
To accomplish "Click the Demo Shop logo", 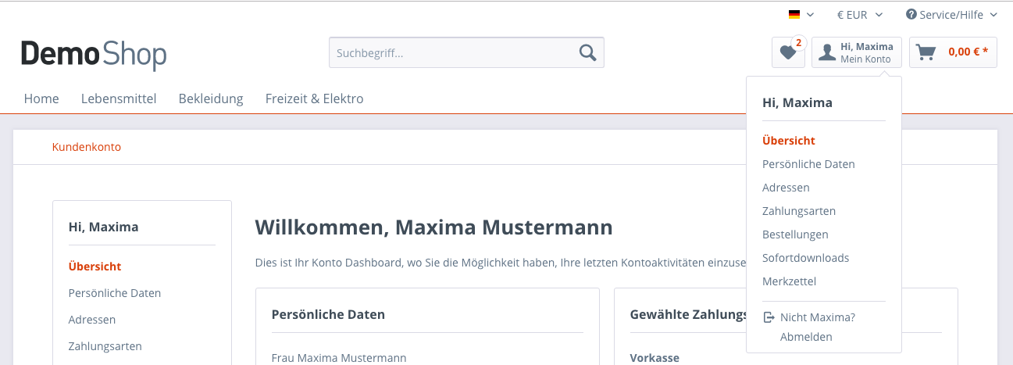I will (x=94, y=54).
